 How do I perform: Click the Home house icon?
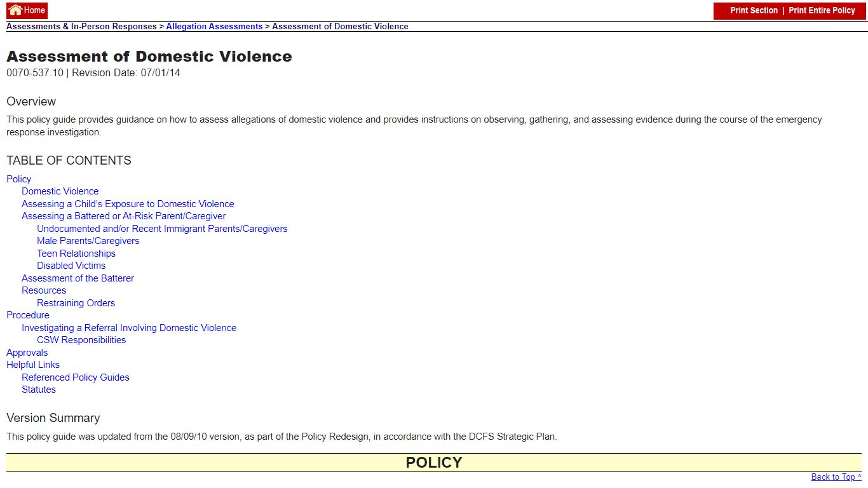(15, 10)
